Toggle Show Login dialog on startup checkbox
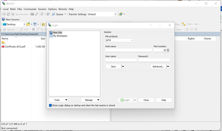The width and height of the screenshot is (222, 131). 50,105
